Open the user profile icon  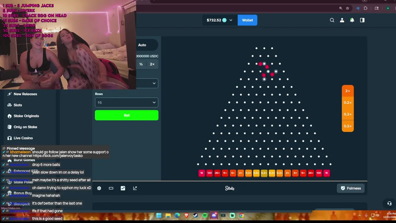click(342, 20)
